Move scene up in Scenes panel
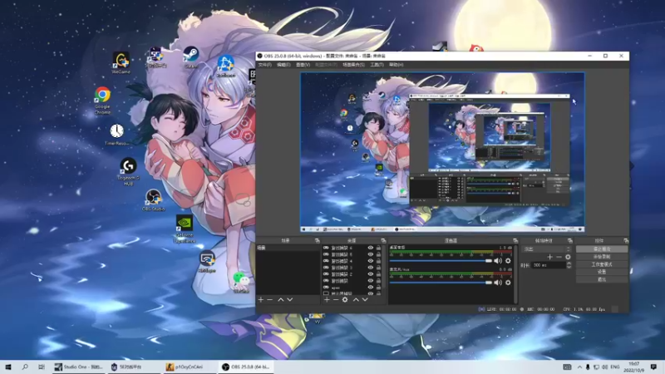Image resolution: width=665 pixels, height=374 pixels. click(280, 300)
